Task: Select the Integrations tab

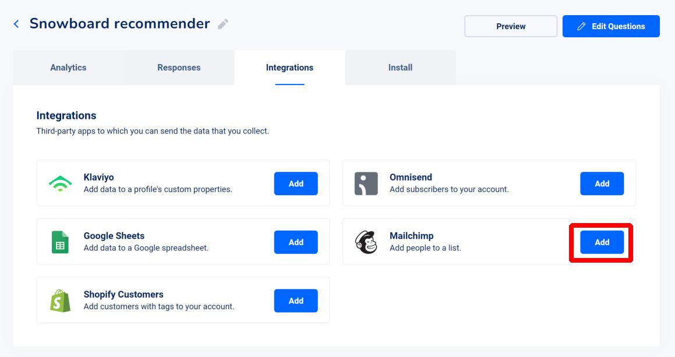Action: click(289, 68)
